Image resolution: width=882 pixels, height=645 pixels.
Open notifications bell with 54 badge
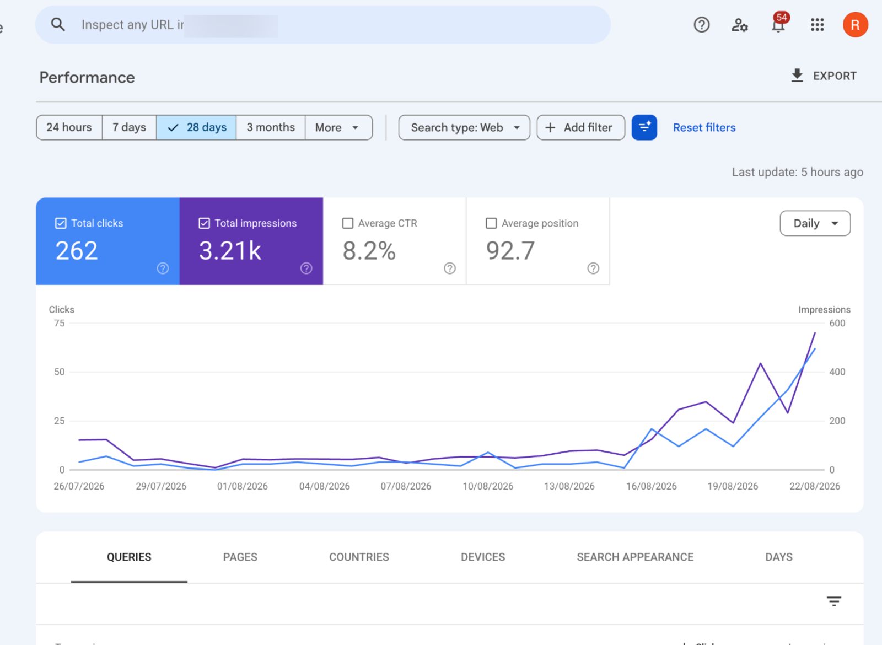779,24
